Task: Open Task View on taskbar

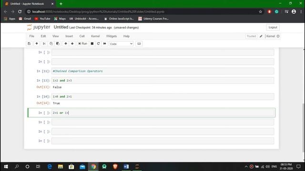Action: [38, 167]
